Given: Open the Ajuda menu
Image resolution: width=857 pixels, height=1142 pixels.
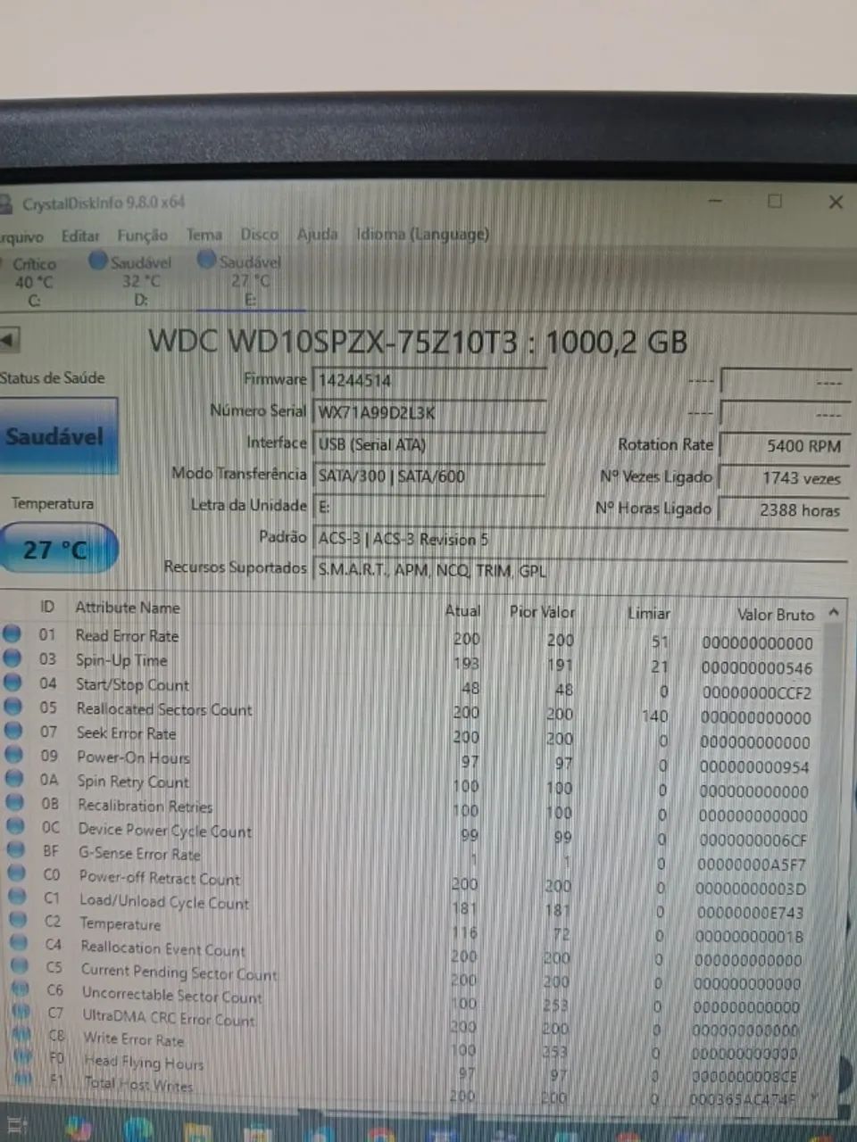Looking at the screenshot, I should (317, 235).
